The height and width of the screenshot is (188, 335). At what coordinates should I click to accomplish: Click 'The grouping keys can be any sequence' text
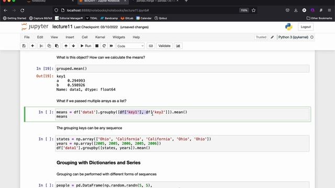click(x=90, y=128)
